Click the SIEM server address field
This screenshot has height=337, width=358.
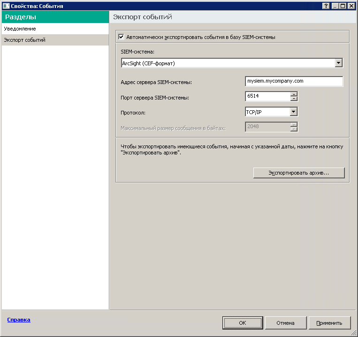pyautogui.click(x=294, y=81)
